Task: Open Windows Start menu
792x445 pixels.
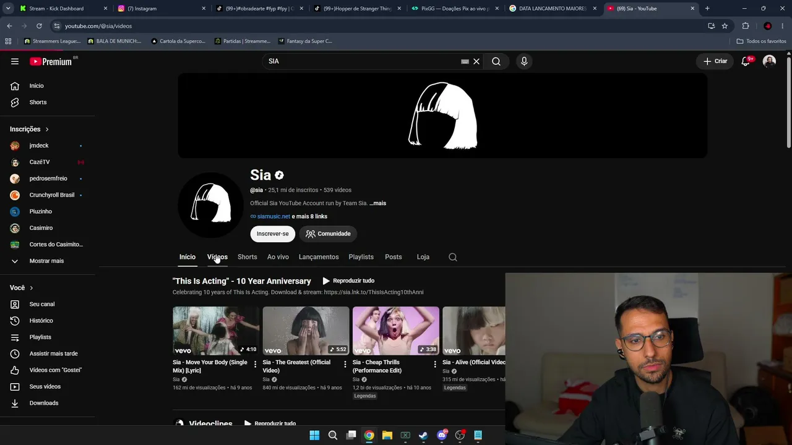Action: pyautogui.click(x=314, y=435)
